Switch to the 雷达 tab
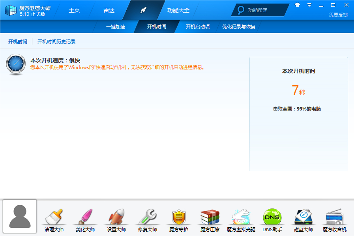The height and width of the screenshot is (236, 354). pyautogui.click(x=109, y=10)
